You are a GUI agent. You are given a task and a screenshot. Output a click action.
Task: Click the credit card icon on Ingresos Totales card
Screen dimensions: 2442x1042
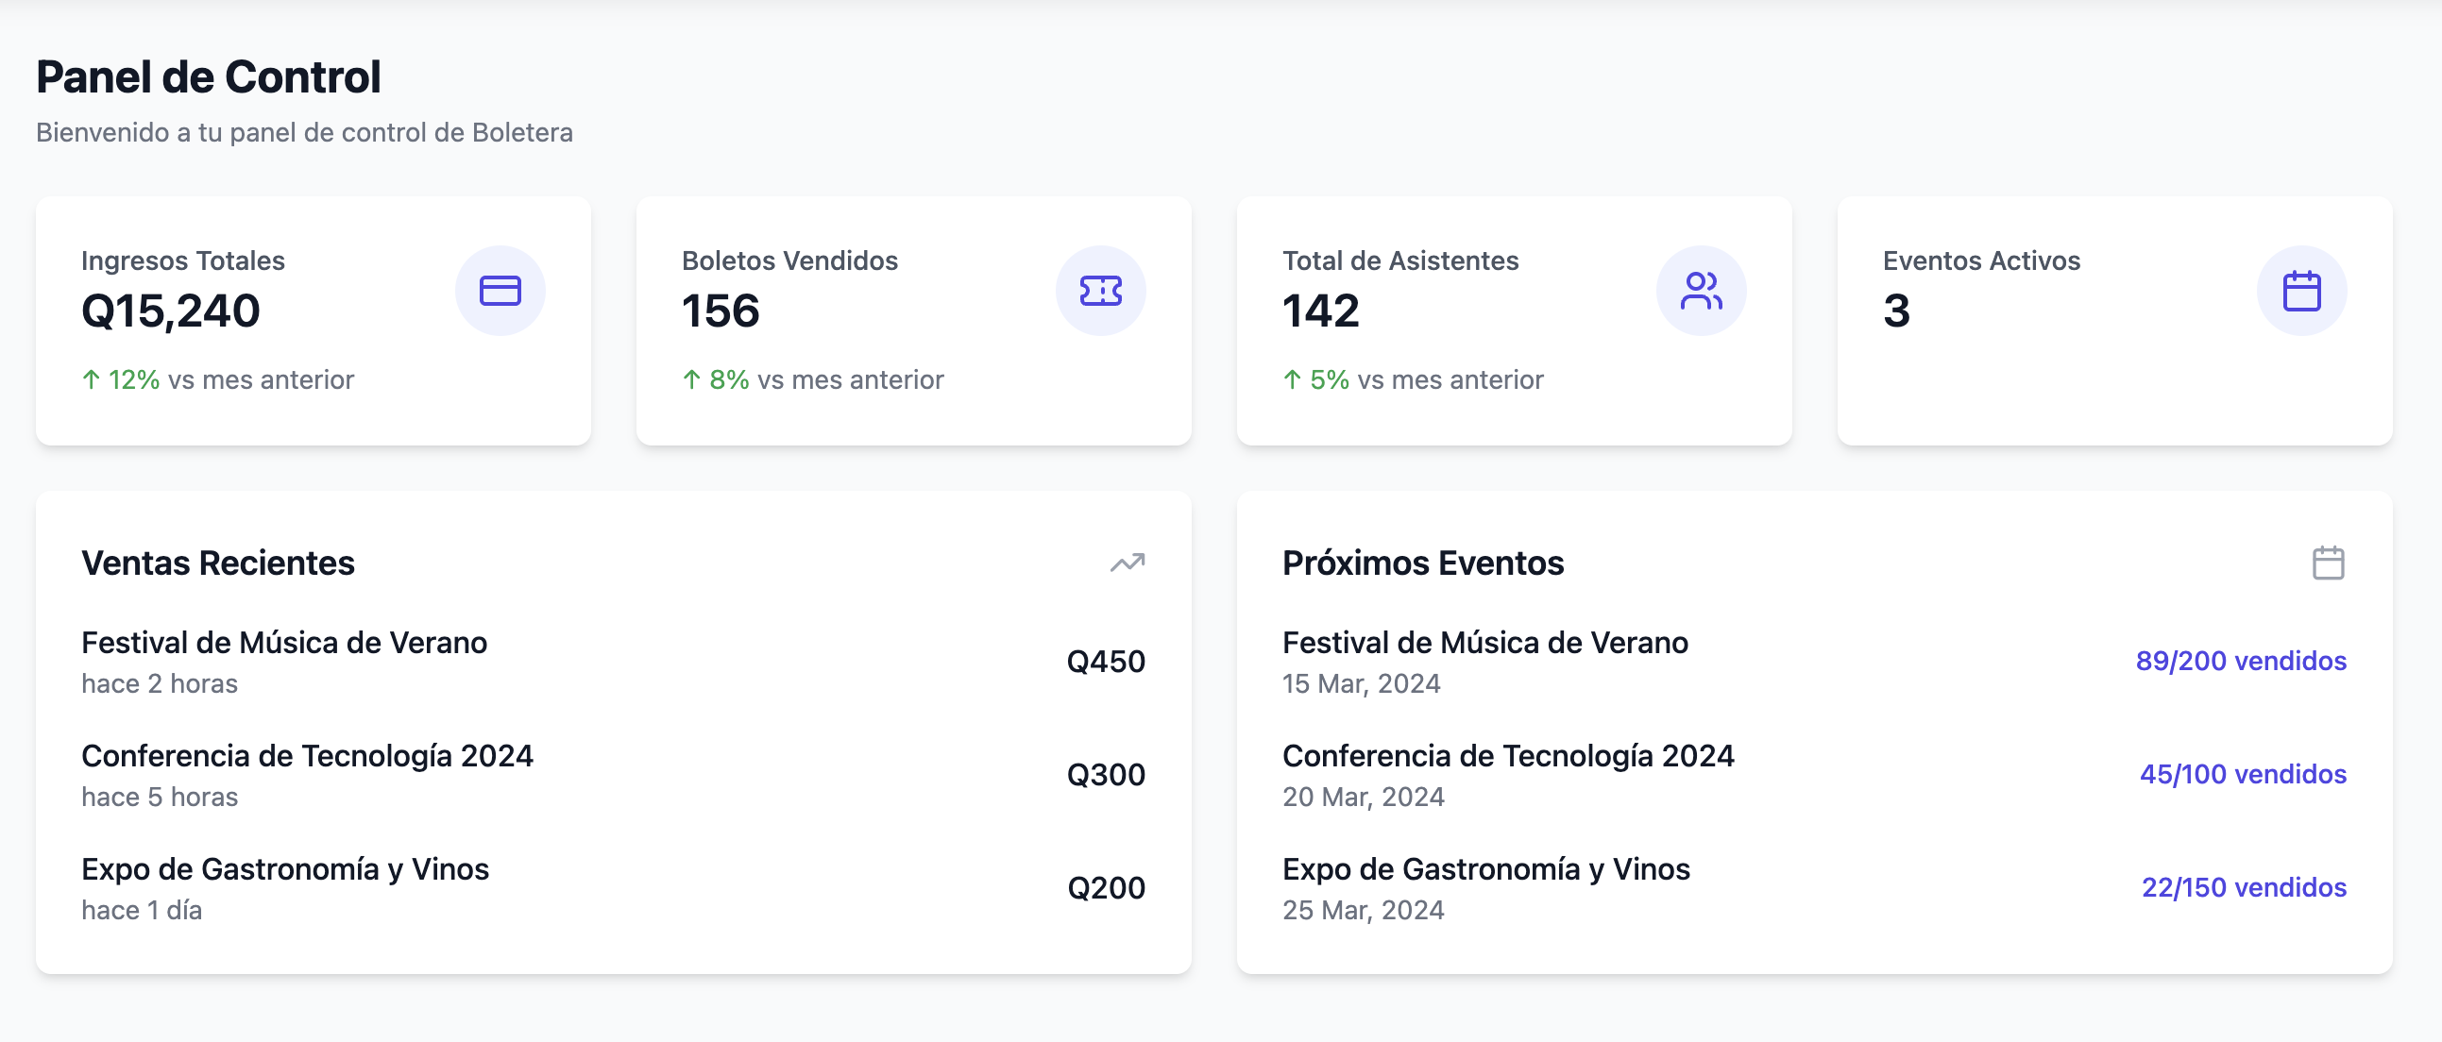[500, 291]
